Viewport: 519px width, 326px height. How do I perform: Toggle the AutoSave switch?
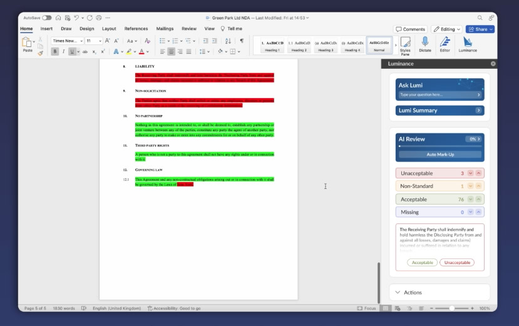(47, 18)
